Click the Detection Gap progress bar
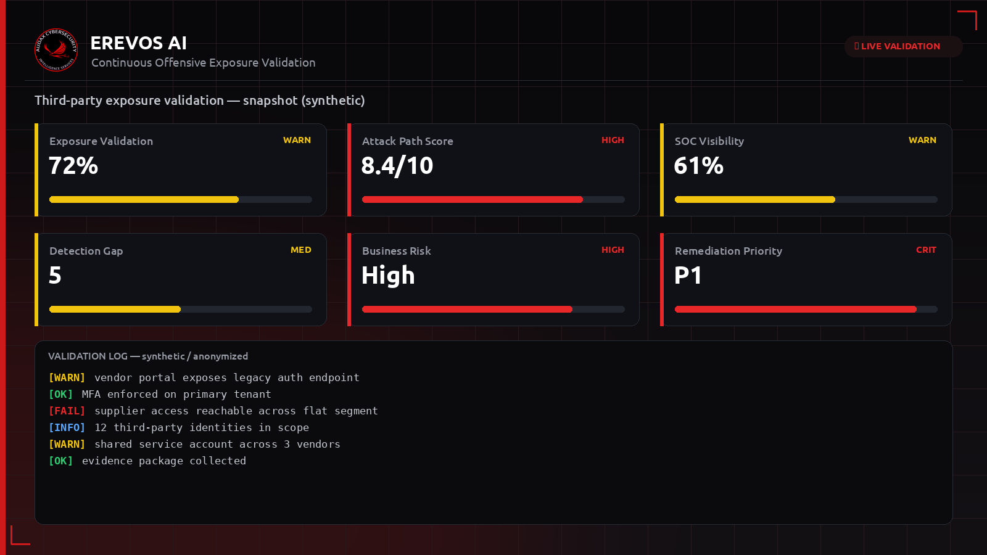The height and width of the screenshot is (555, 987). [181, 310]
